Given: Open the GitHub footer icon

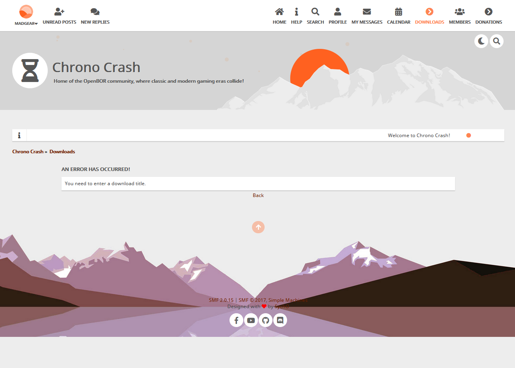Looking at the screenshot, I should coord(265,320).
